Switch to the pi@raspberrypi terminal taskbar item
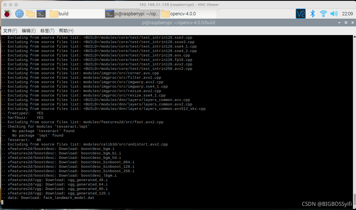 132,14
